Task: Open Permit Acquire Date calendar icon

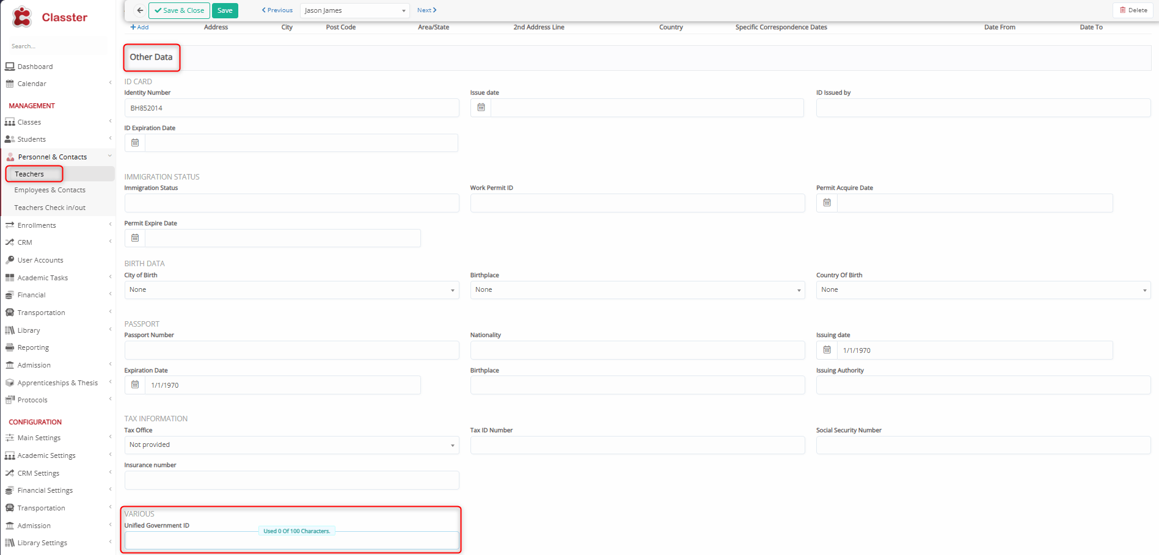Action: click(827, 203)
